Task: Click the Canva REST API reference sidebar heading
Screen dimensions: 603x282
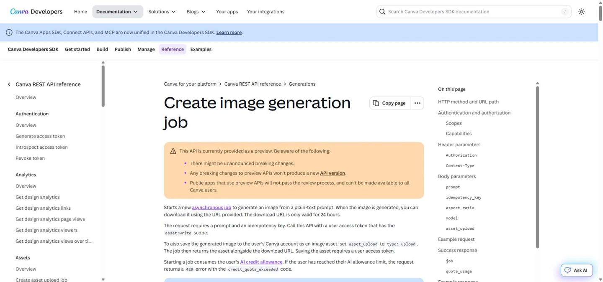Action: [x=48, y=84]
